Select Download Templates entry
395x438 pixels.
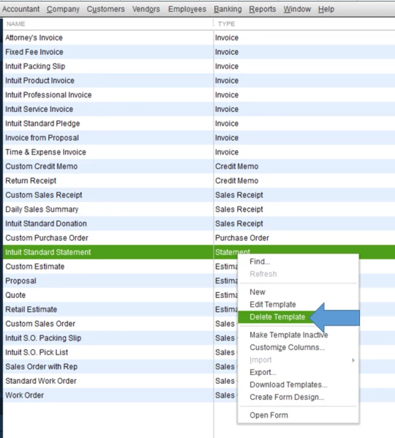click(288, 385)
